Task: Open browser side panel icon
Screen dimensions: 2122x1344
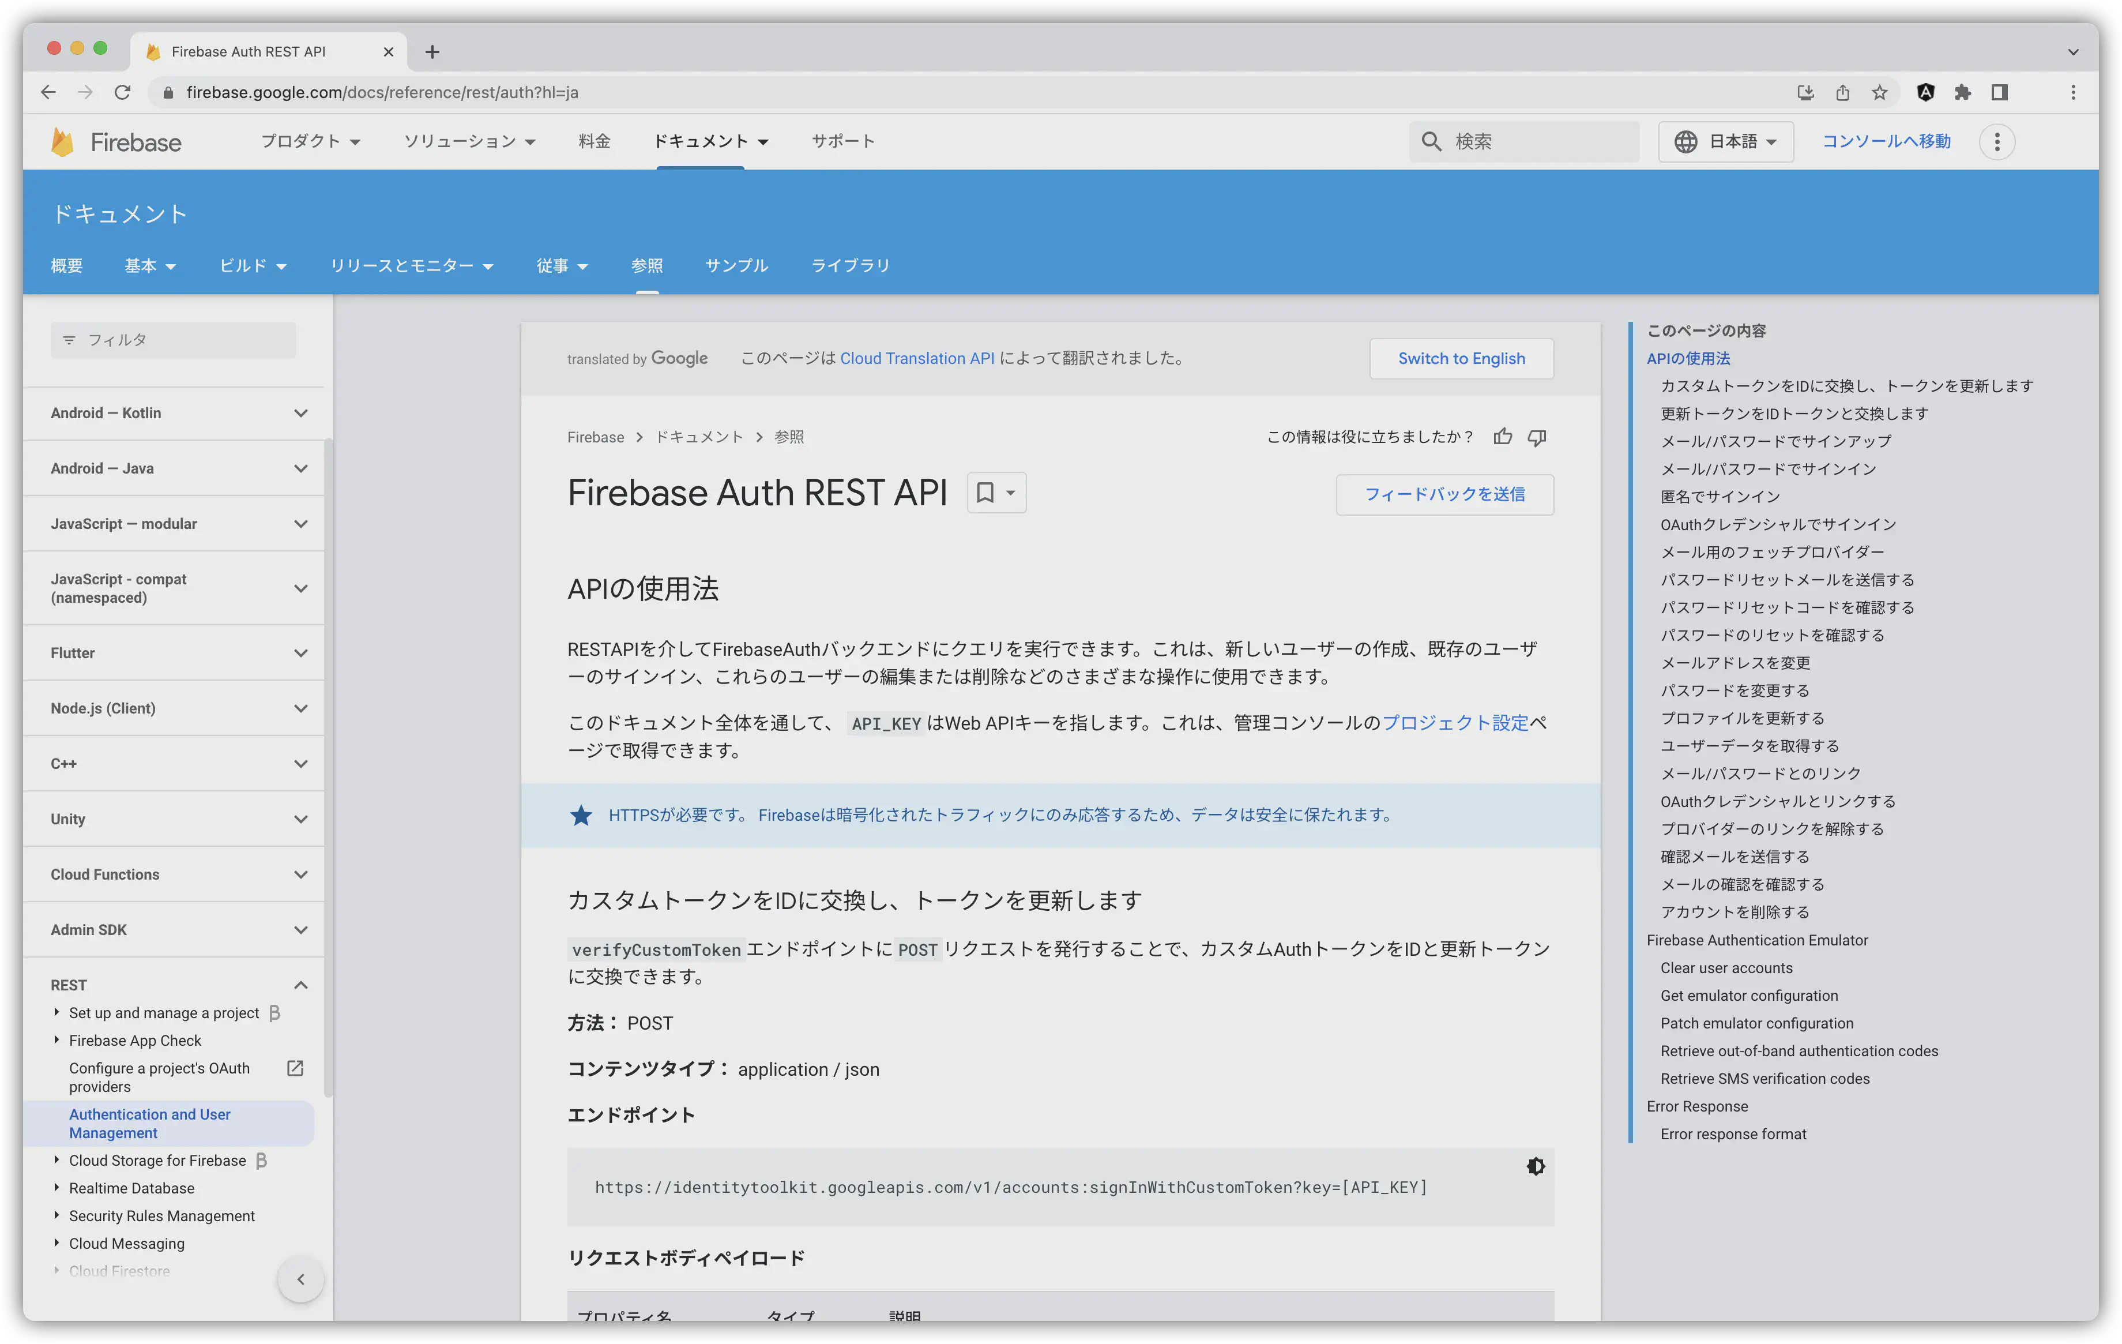Action: click(x=2000, y=92)
